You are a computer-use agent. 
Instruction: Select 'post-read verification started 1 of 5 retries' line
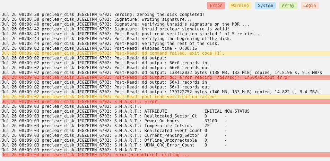click(132, 34)
